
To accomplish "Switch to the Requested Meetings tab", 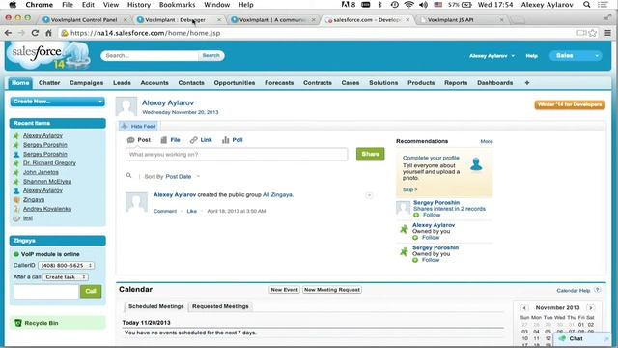I will [220, 306].
